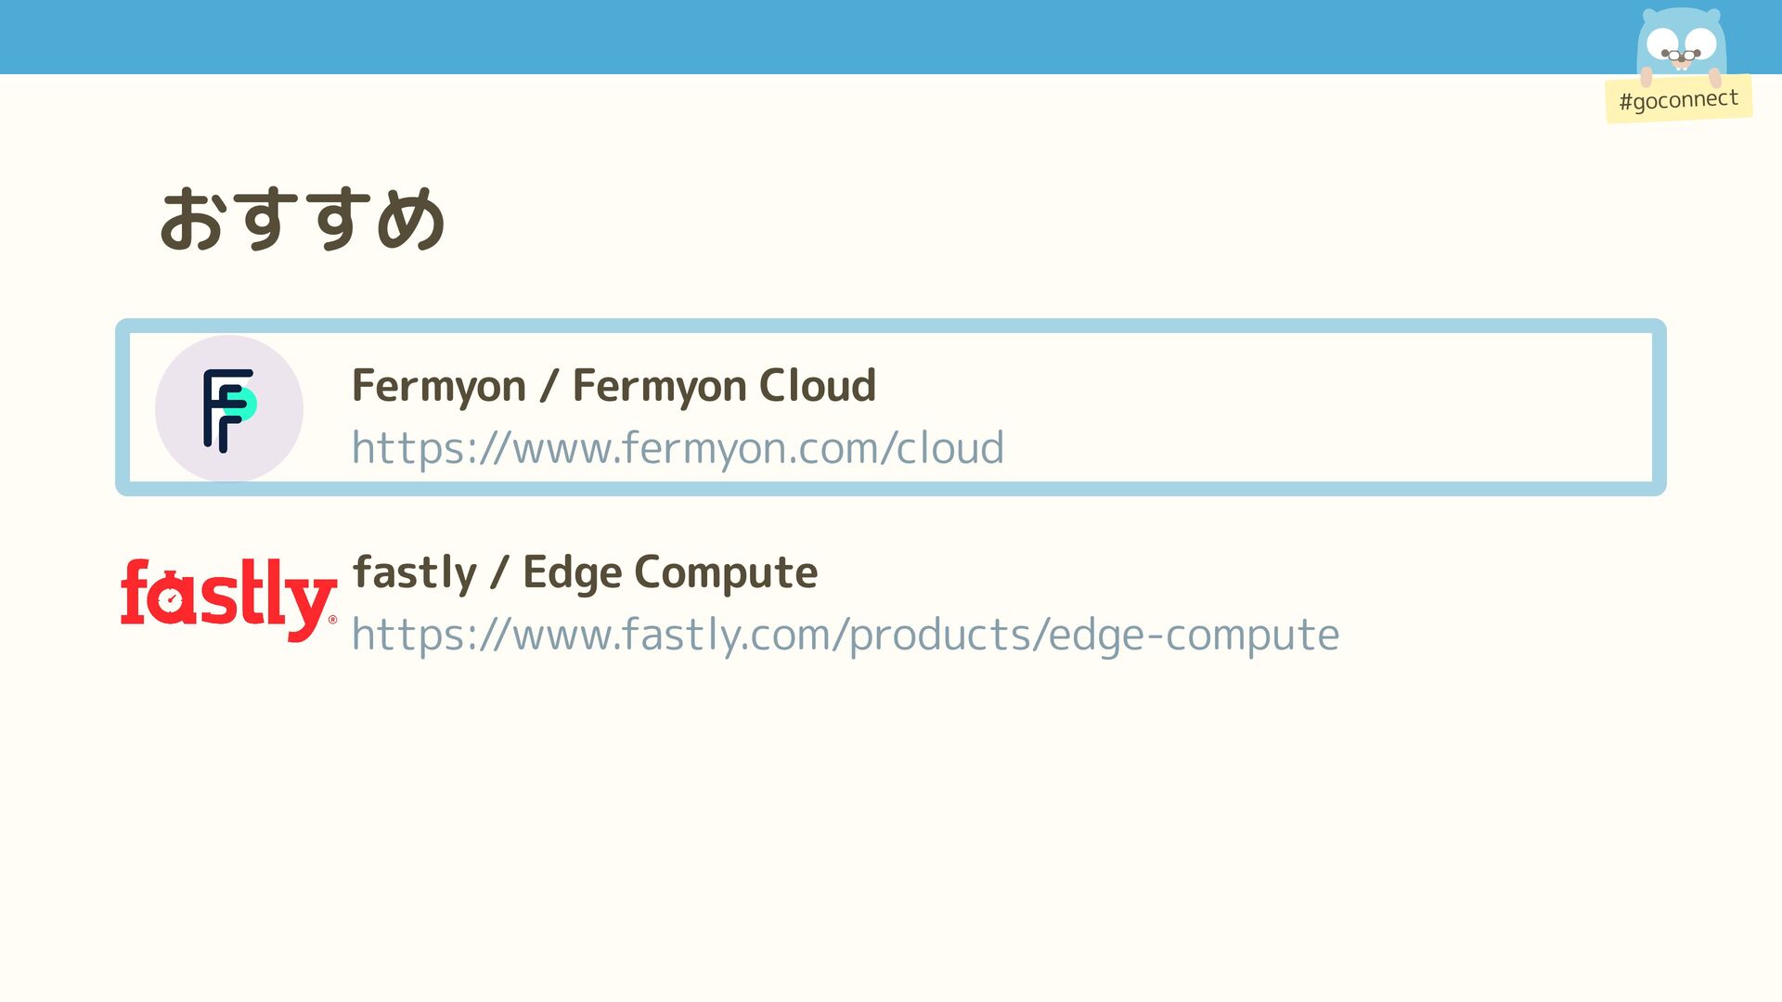
Task: Click the stopwatch inside the fastly logo
Action: point(171,601)
